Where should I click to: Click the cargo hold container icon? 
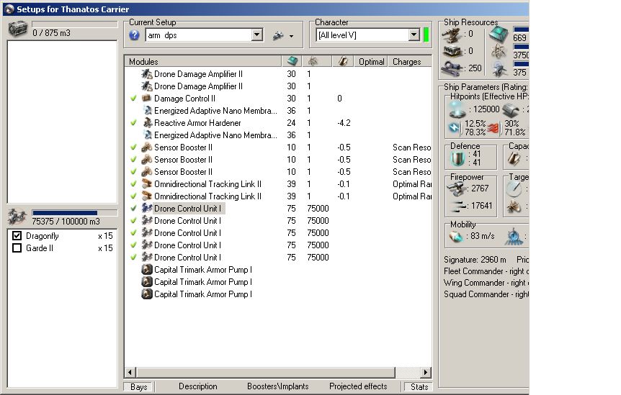pos(18,29)
